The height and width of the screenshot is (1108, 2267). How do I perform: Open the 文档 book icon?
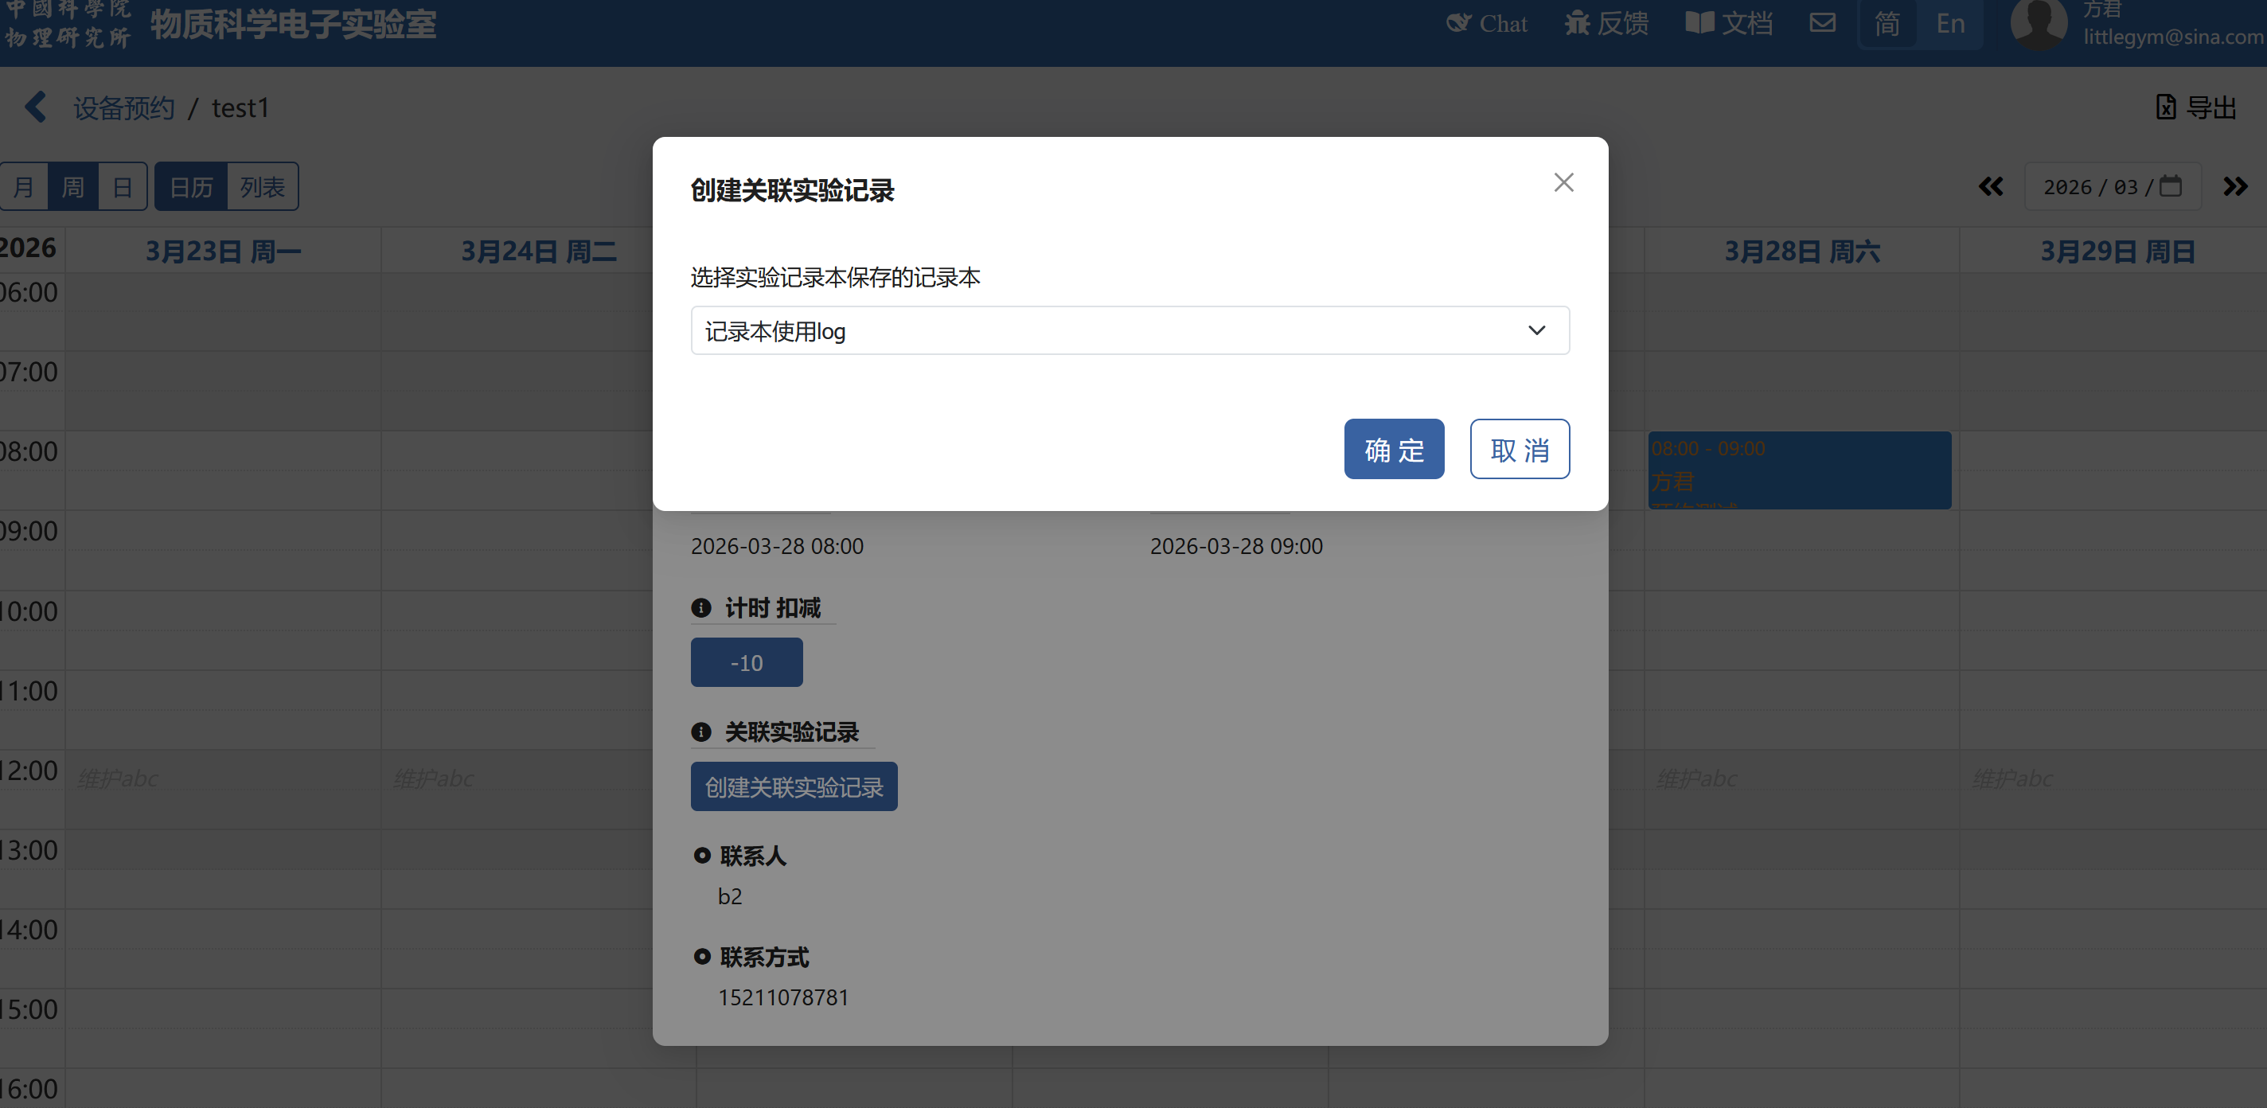pyautogui.click(x=1699, y=23)
